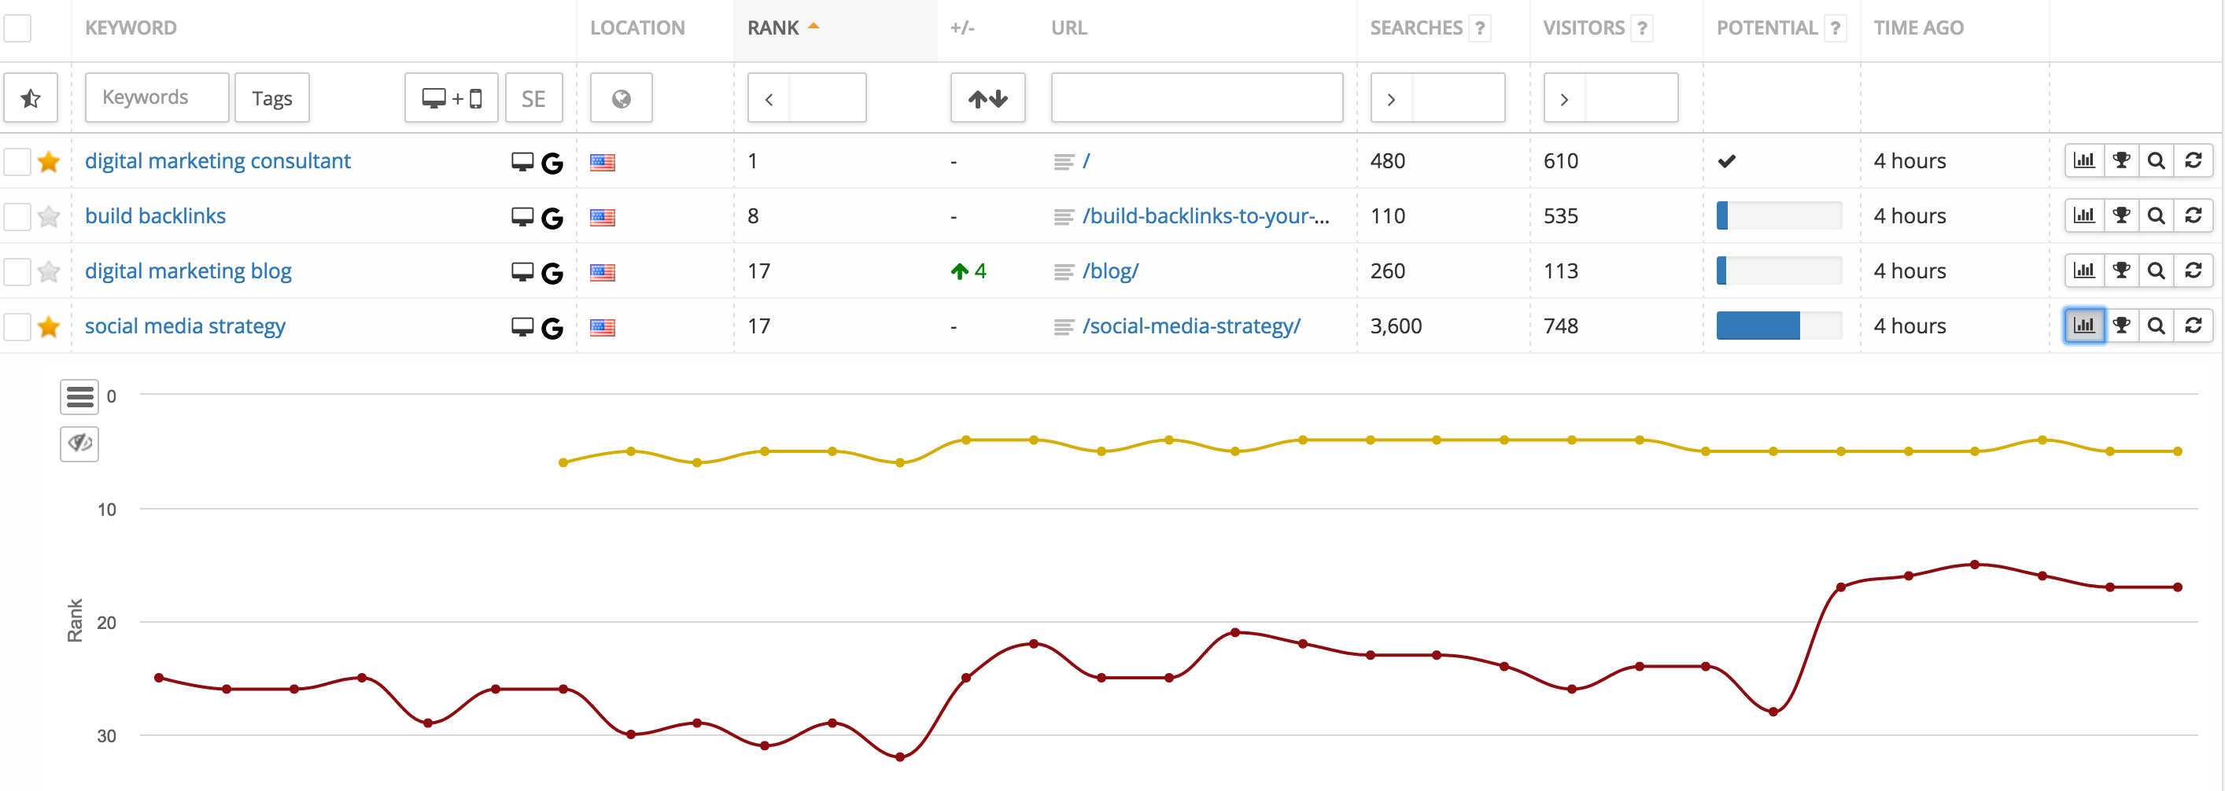This screenshot has width=2225, height=791.
Task: Sort by RANK column header
Action: click(x=774, y=28)
